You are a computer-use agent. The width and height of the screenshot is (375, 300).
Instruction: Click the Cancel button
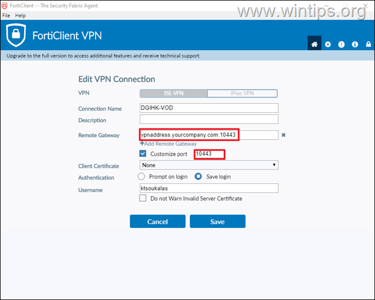point(158,221)
